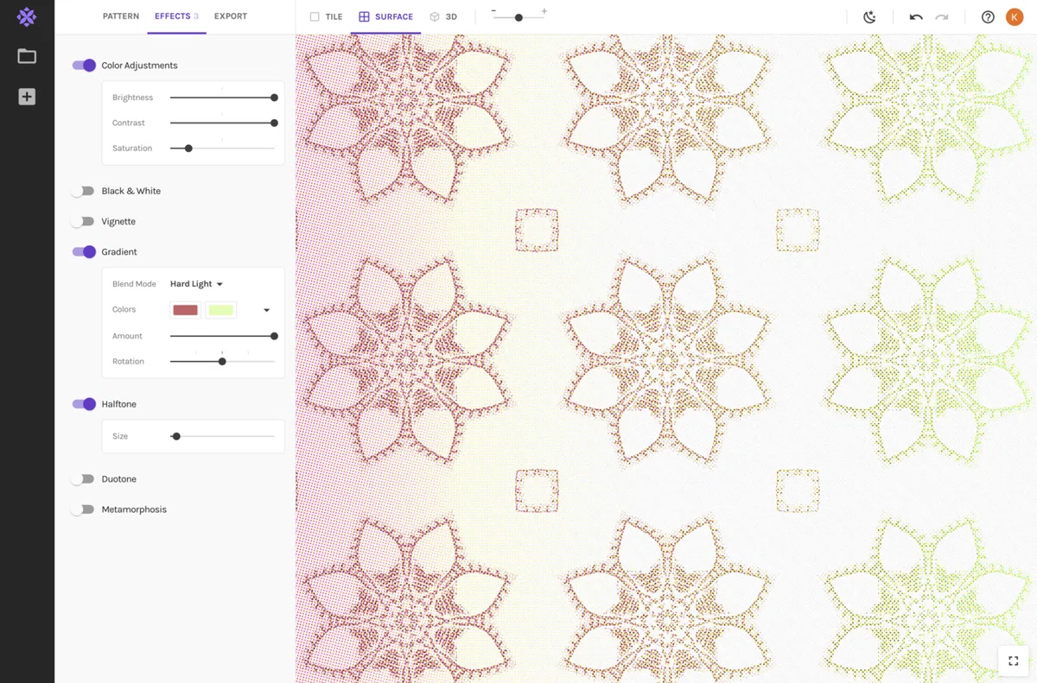
Task: Enter fullscreen preview mode
Action: (1013, 661)
